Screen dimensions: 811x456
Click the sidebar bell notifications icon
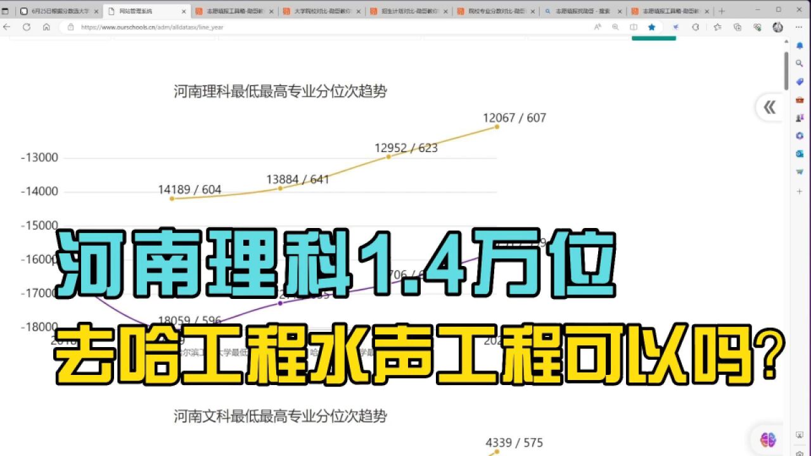point(800,46)
